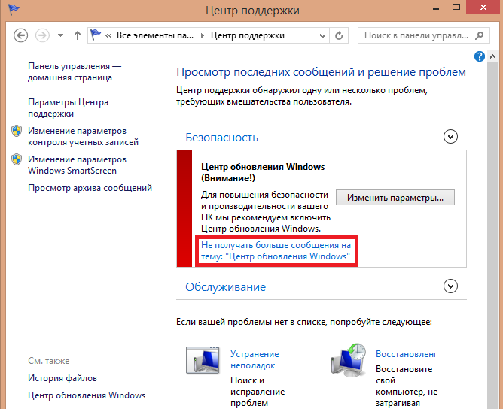This screenshot has width=503, height=409.
Task: Click the scrollbar up arrow
Action: click(492, 56)
